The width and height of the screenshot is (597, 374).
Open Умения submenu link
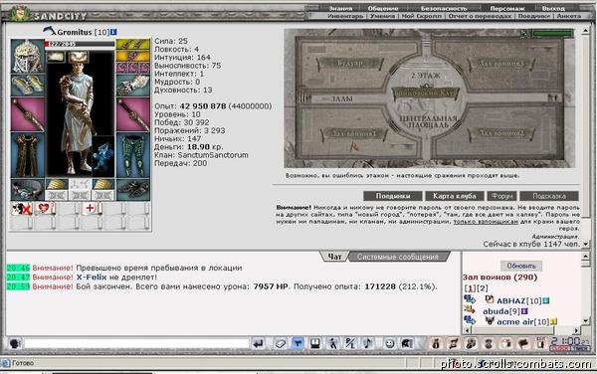coord(382,16)
